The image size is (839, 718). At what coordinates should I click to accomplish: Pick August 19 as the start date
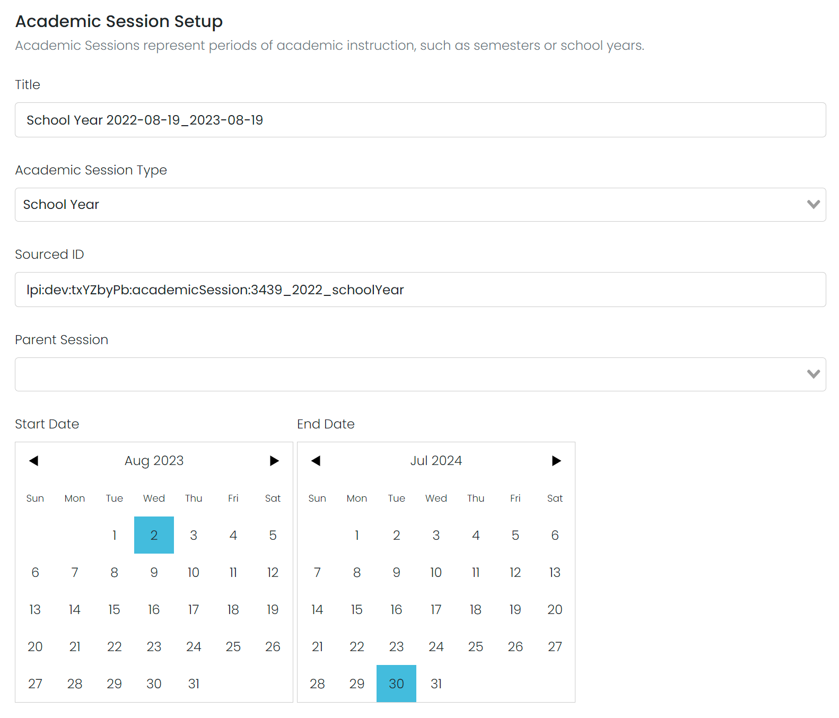273,609
